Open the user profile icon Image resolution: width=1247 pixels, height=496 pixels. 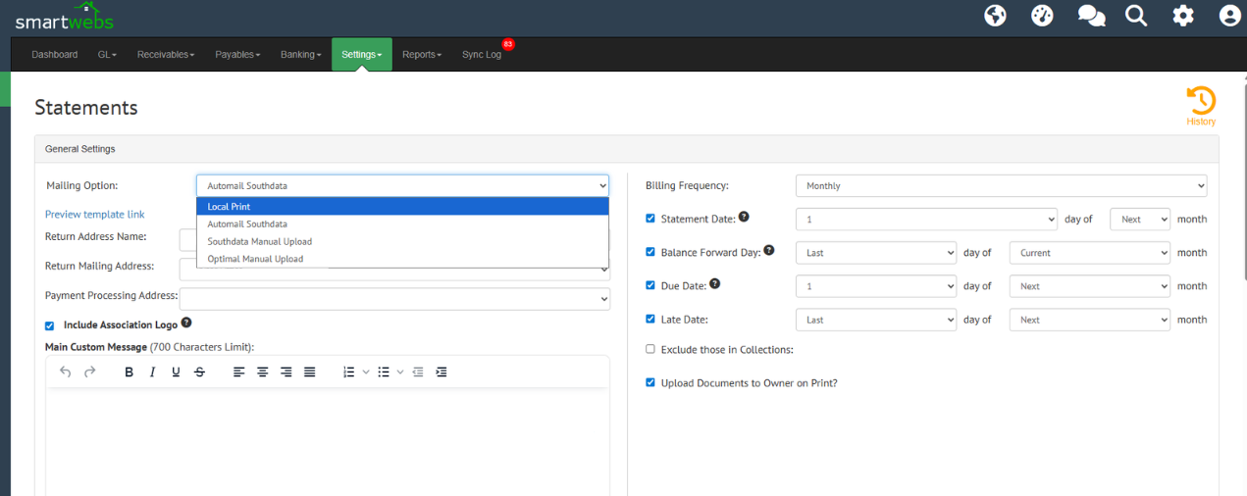[1230, 16]
